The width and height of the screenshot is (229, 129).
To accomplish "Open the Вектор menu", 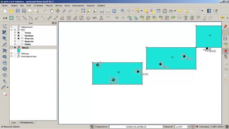I will coord(59,6).
